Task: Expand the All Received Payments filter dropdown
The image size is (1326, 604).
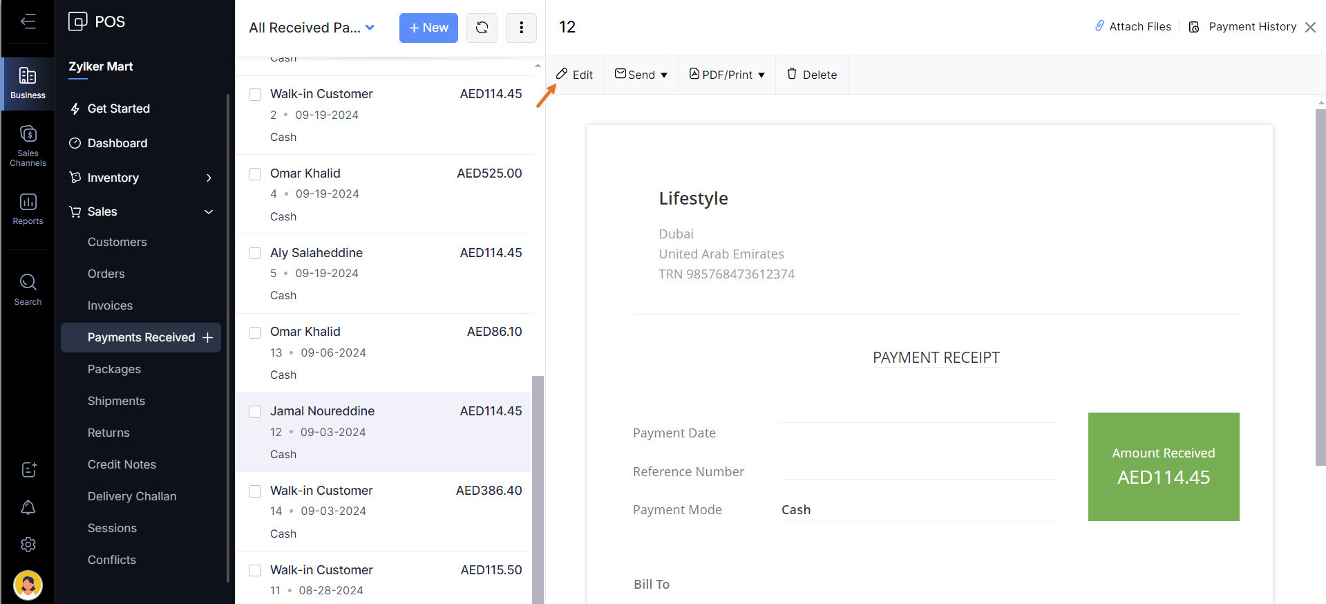Action: click(x=370, y=28)
